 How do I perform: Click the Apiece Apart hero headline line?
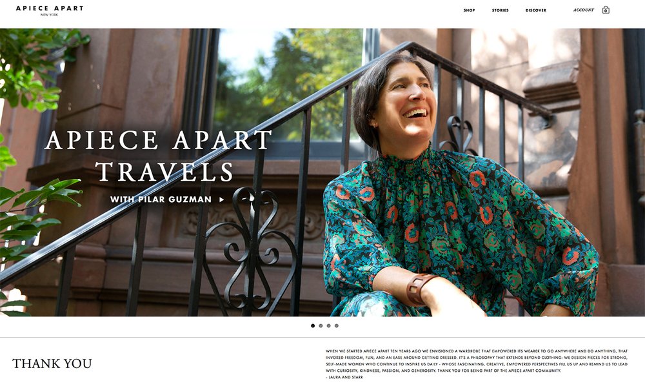158,140
